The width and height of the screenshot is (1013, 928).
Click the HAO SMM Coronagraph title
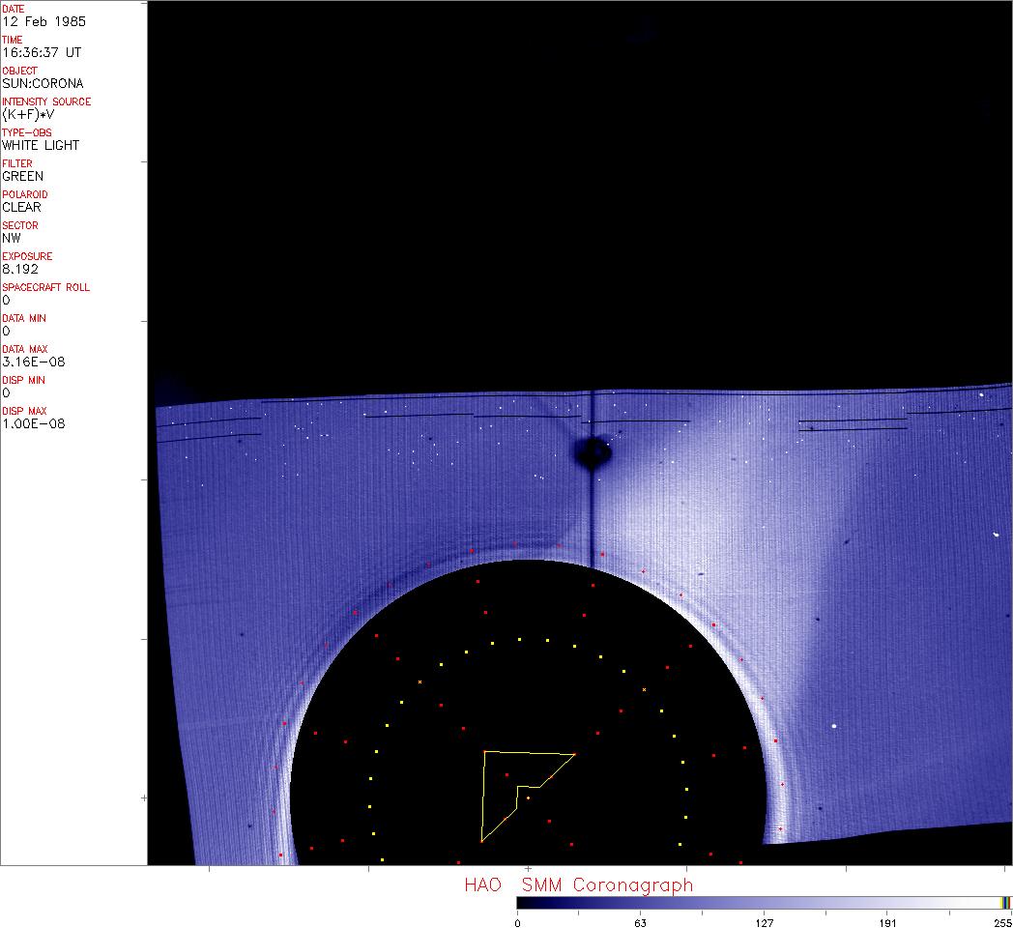click(x=578, y=885)
